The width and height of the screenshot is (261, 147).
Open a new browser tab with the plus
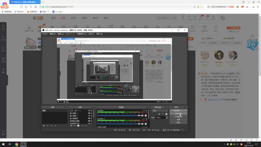[43, 2]
